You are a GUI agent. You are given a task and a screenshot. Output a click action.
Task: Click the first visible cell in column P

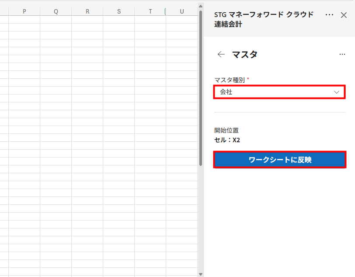24,20
